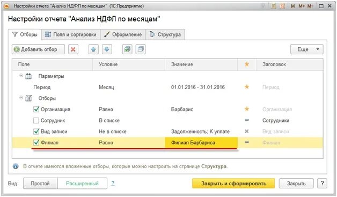Uncheck the Организация filter checkbox
This screenshot has width=337, height=197.
pos(36,109)
